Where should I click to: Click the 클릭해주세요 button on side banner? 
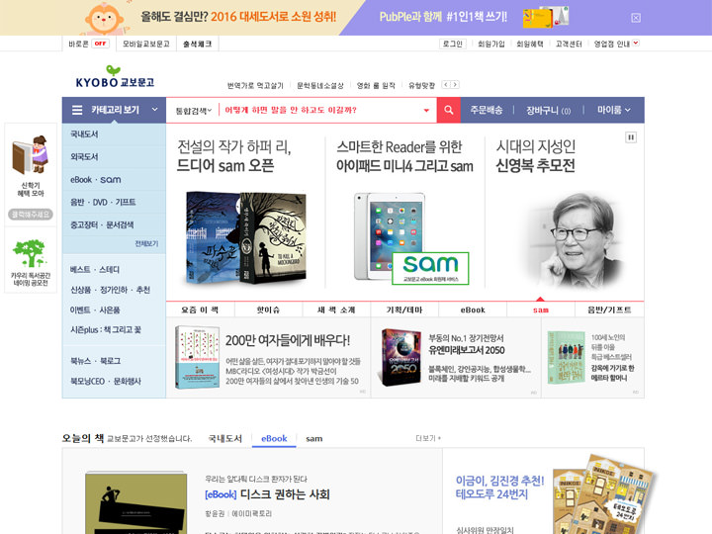click(31, 214)
